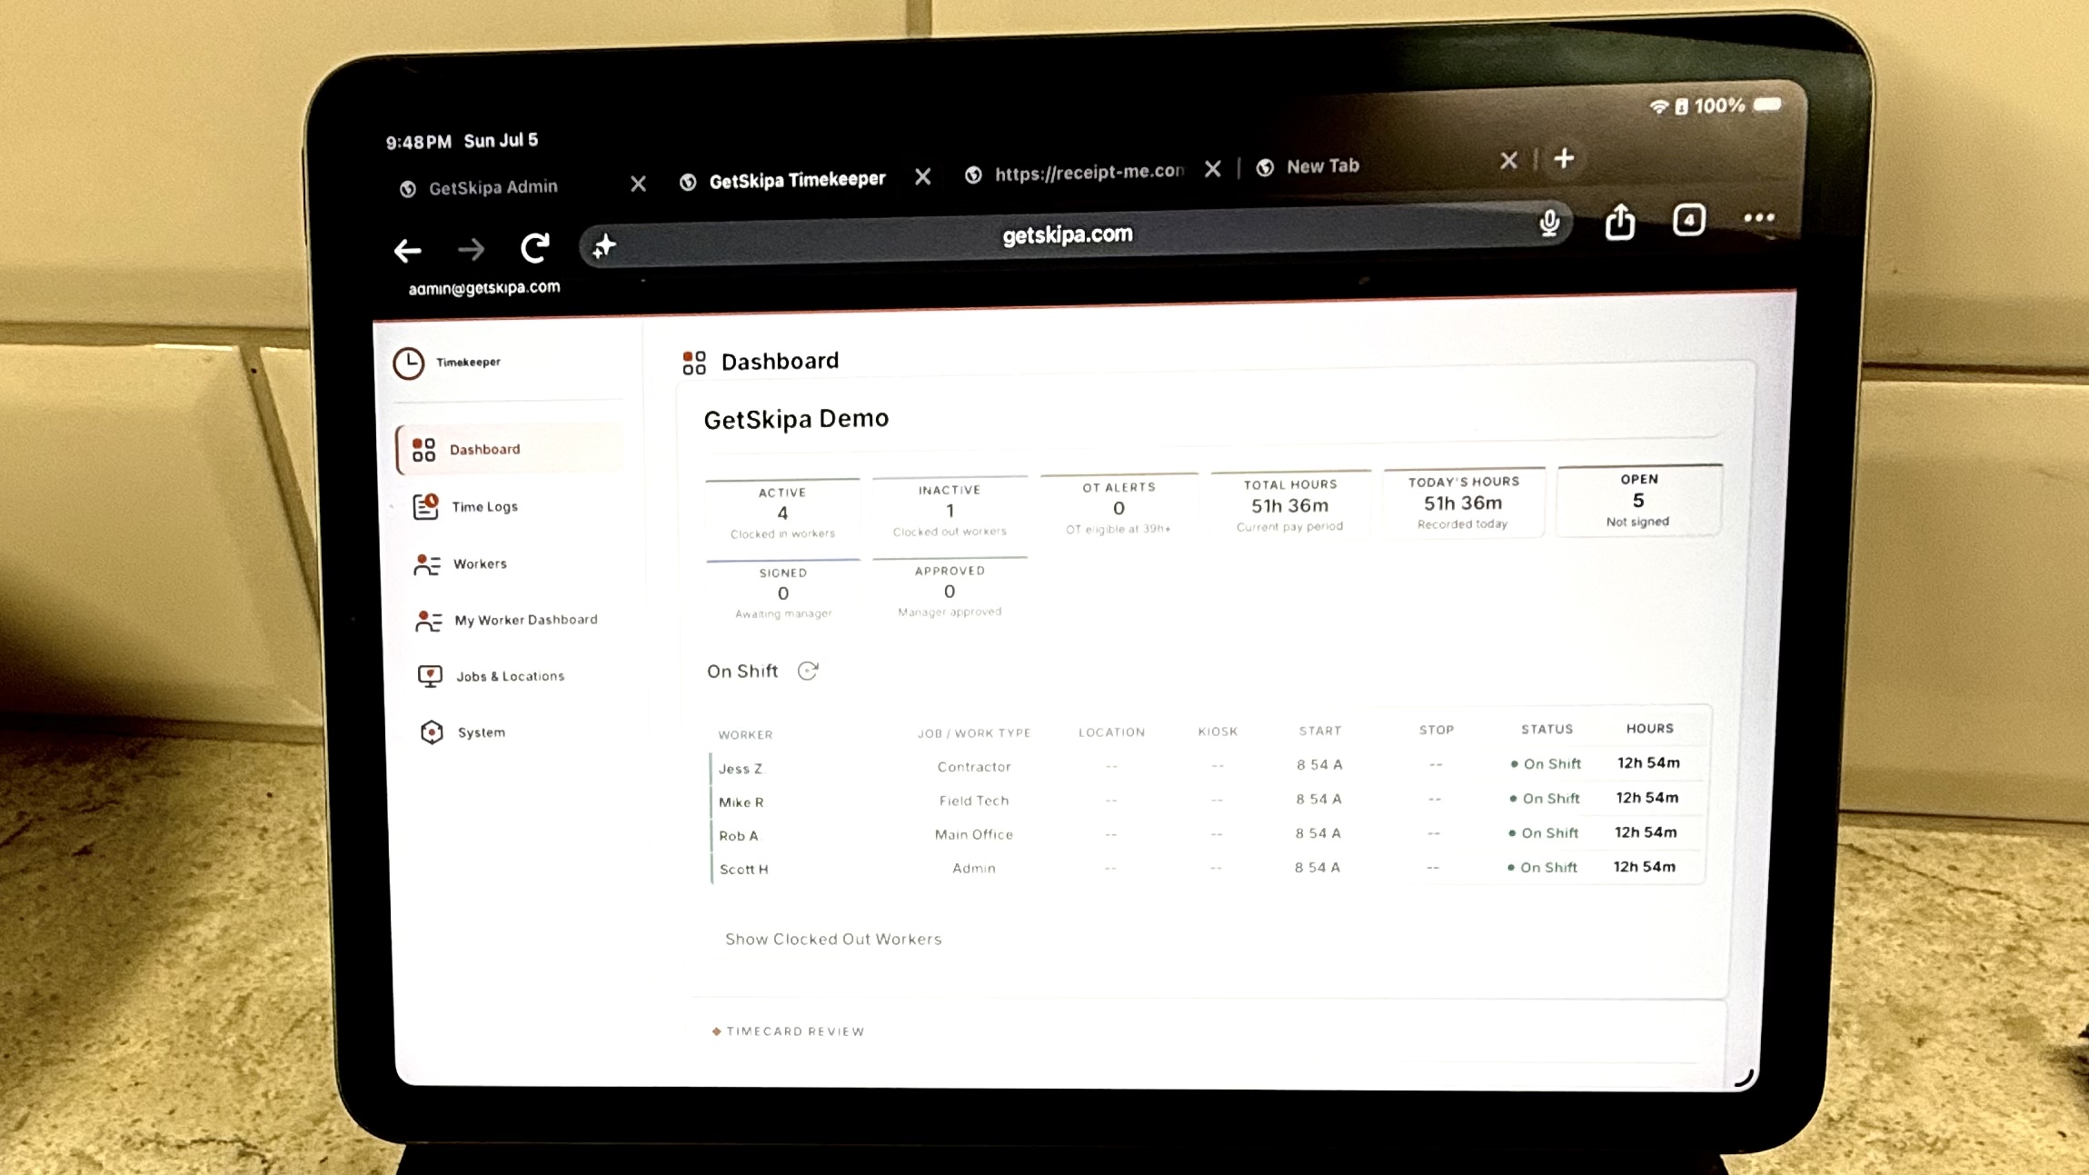Viewport: 2089px width, 1175px height.
Task: Open Dashboard in the sidebar
Action: pyautogui.click(x=511, y=449)
